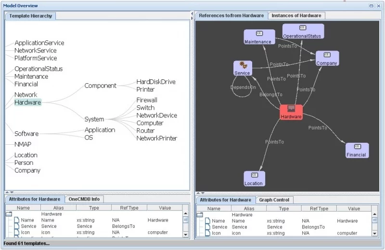
Task: Click the down arrow of left table scrollbar
Action: click(185, 235)
